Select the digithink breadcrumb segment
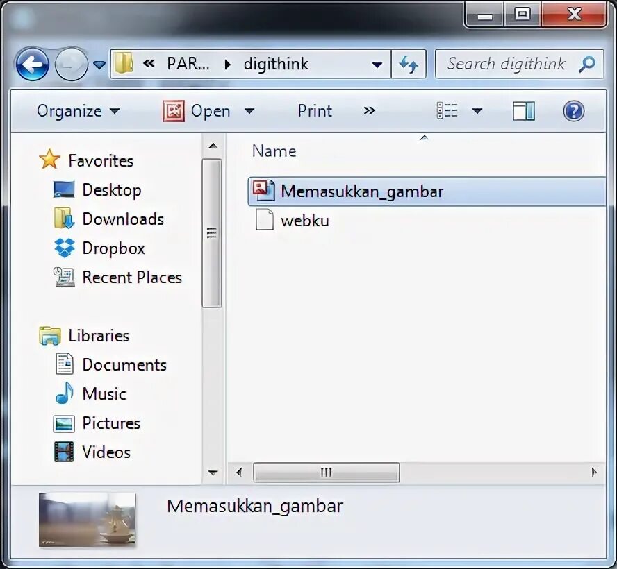 point(276,64)
